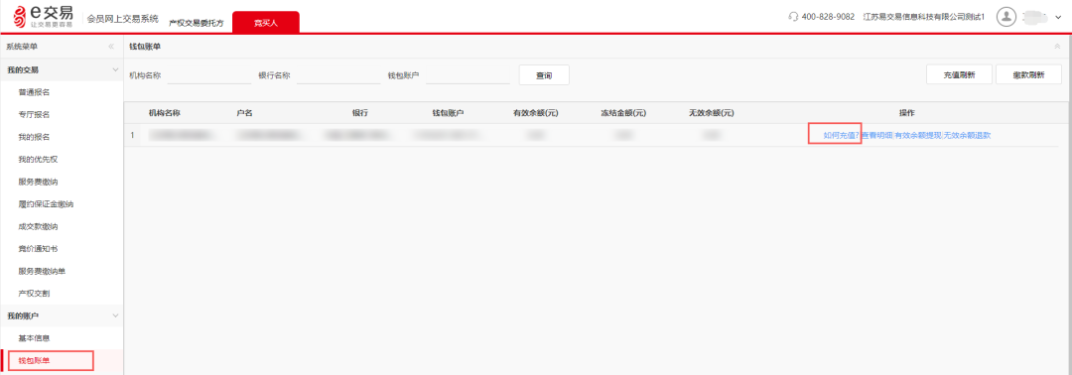Collapse the 我的账户 menu group

click(x=115, y=315)
